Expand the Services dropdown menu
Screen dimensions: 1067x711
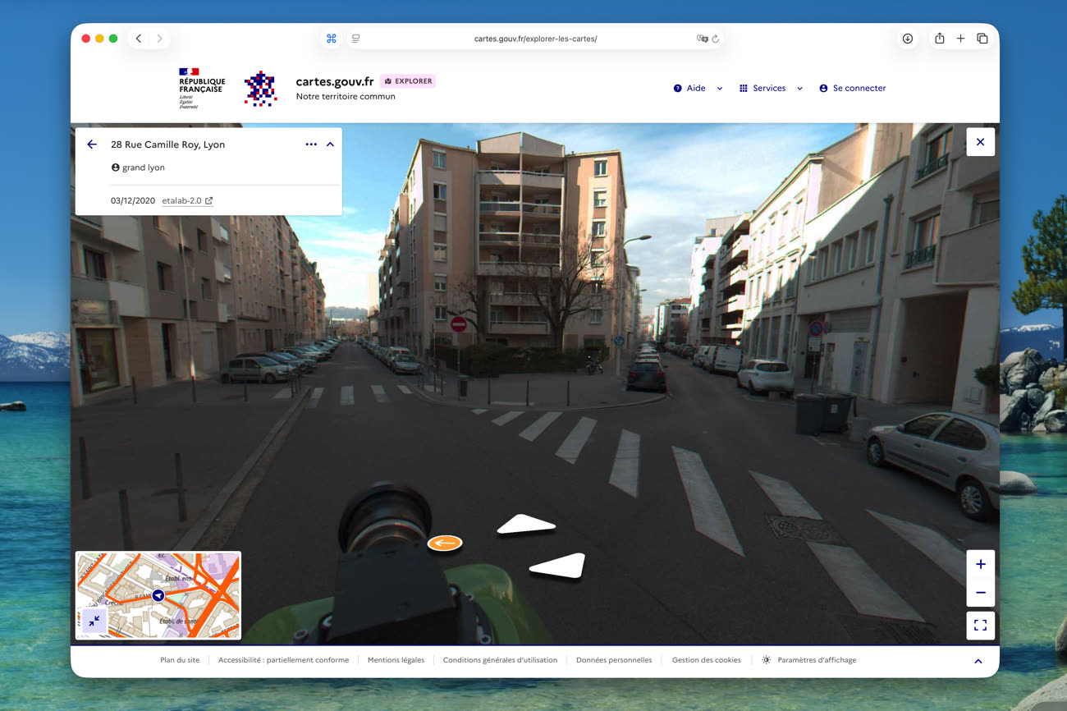tap(771, 88)
